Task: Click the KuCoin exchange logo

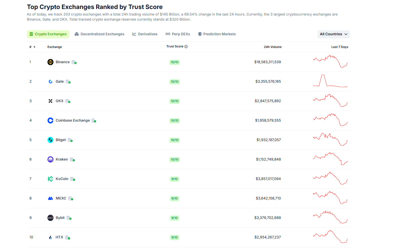Action: 50,179
